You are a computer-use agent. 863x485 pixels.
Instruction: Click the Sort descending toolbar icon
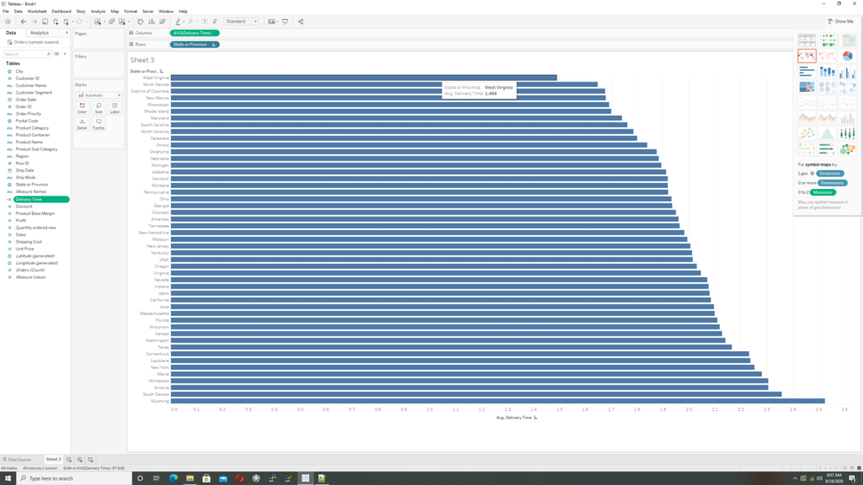click(162, 21)
